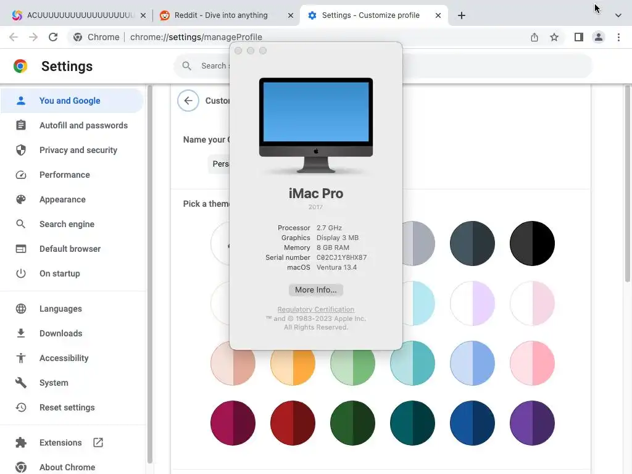Click the Default browser window icon
Screen dimensions: 632x474
point(21,249)
